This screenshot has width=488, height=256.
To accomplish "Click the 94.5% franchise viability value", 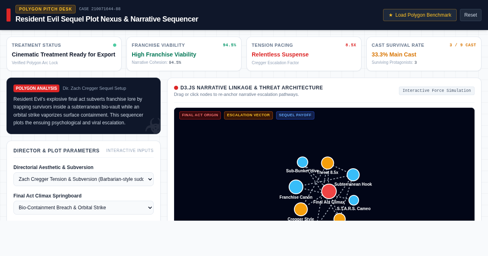I will pyautogui.click(x=229, y=45).
